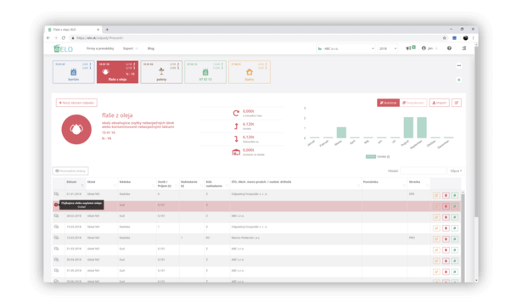This screenshot has width=522, height=308.
Task: Go to Firmy a prevádzky
Action: tap(100, 48)
